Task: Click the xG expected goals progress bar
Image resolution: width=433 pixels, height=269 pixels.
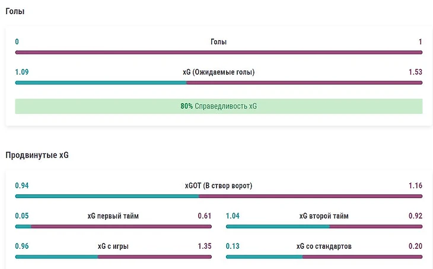Action: click(218, 82)
